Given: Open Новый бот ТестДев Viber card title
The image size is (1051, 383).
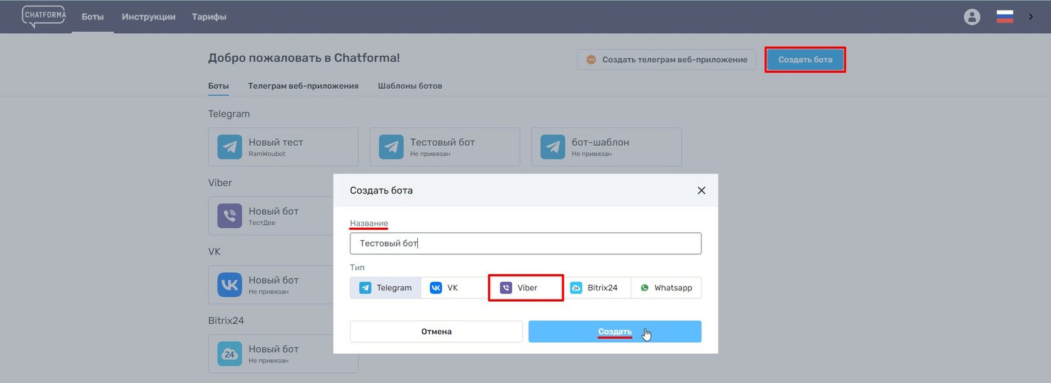Looking at the screenshot, I should (273, 211).
